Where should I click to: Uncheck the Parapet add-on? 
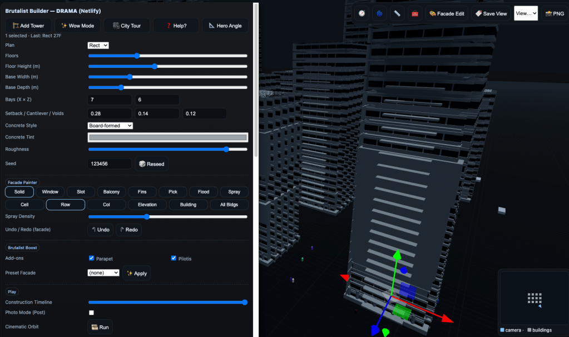tap(92, 258)
